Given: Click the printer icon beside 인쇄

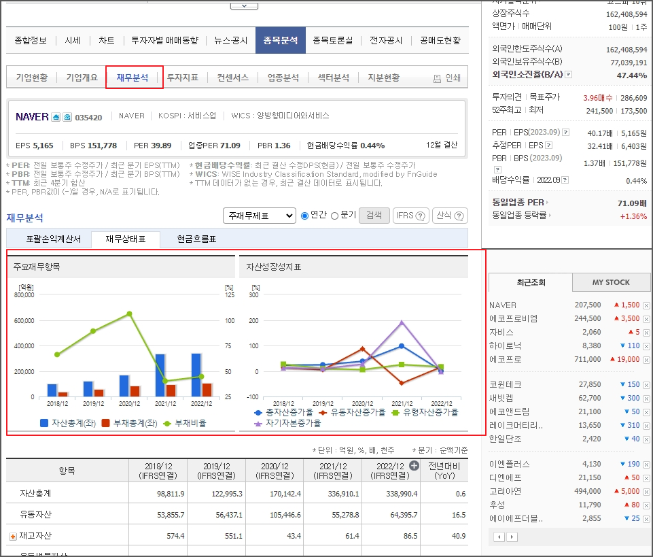Looking at the screenshot, I should click(437, 78).
